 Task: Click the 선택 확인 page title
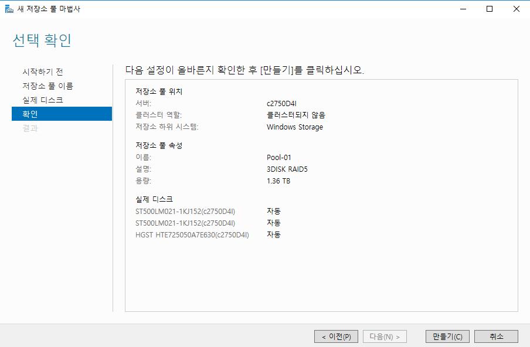point(42,40)
